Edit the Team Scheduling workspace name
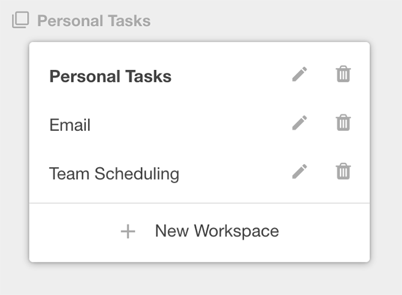 pyautogui.click(x=299, y=171)
